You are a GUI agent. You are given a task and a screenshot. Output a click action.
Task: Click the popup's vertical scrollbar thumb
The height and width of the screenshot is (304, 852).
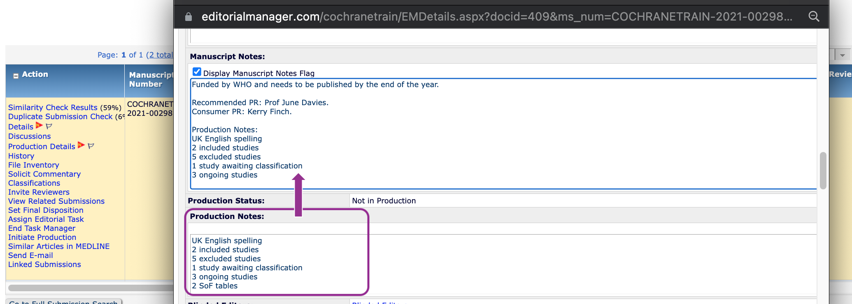point(823,170)
